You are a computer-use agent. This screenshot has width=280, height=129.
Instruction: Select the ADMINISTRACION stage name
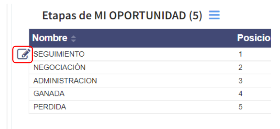(65, 81)
